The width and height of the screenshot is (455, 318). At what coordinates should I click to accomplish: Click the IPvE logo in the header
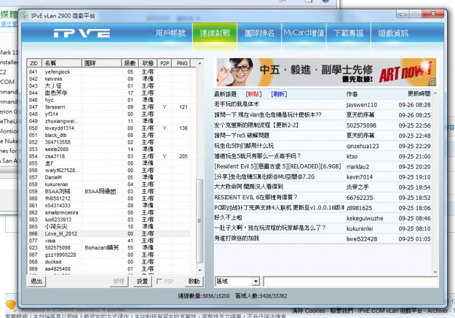coord(82,33)
